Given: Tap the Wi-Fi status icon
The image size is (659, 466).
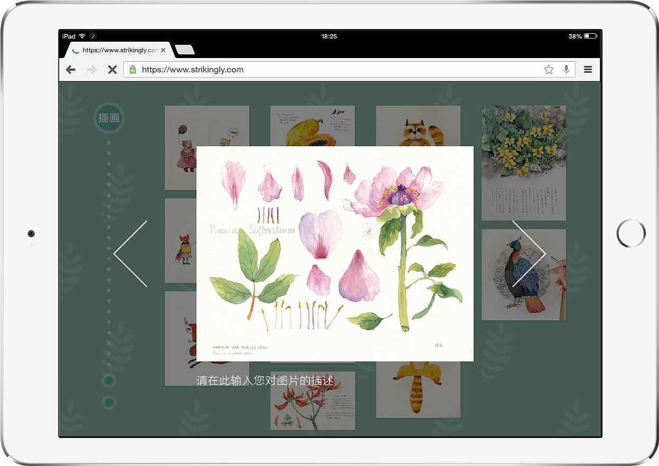Looking at the screenshot, I should click(82, 36).
